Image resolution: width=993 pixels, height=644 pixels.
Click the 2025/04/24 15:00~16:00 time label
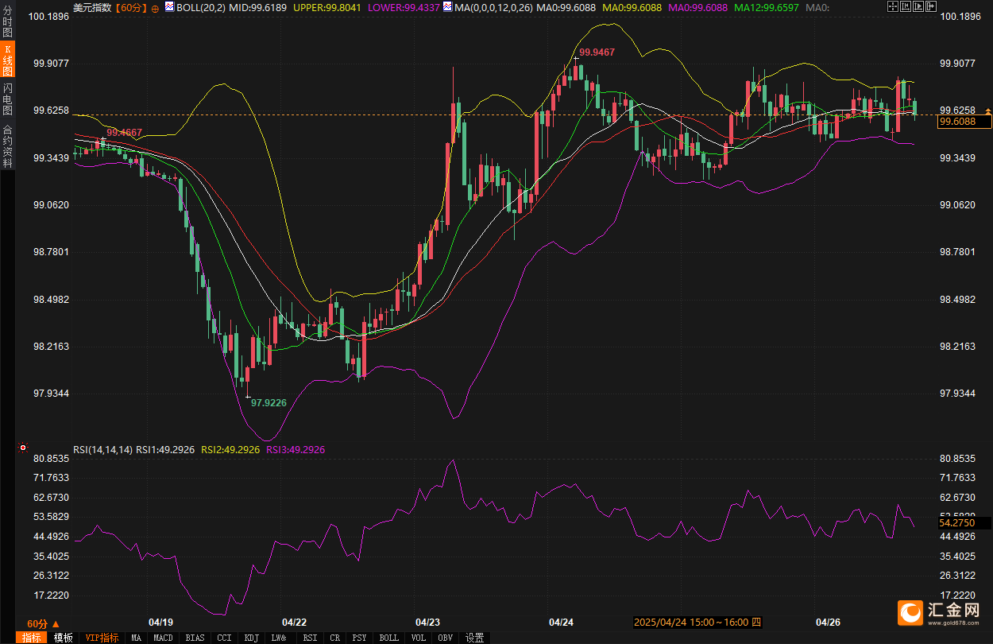pyautogui.click(x=697, y=622)
